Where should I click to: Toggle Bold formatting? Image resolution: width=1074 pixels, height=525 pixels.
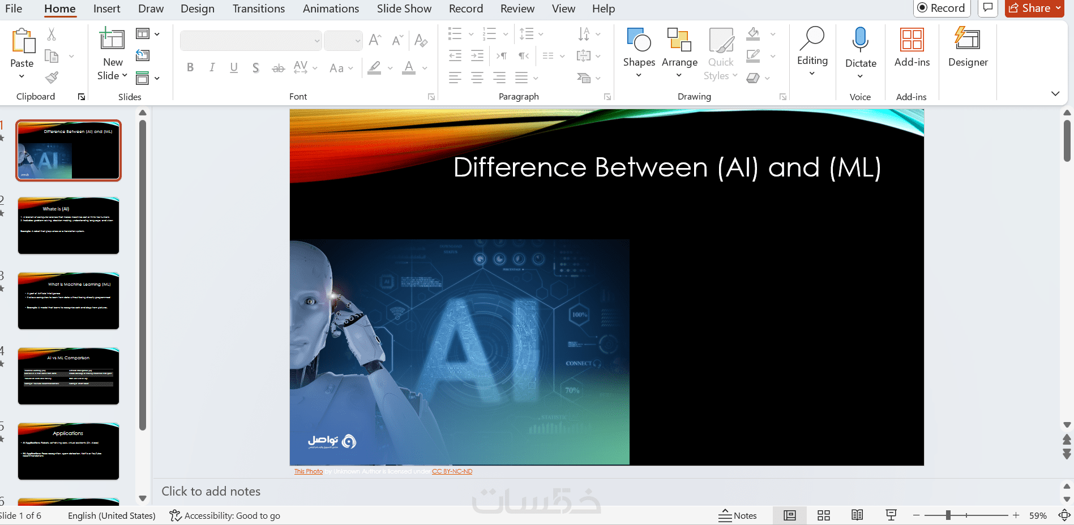[190, 68]
